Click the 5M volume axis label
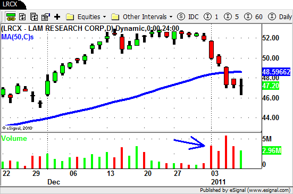 pyautogui.click(x=267, y=139)
